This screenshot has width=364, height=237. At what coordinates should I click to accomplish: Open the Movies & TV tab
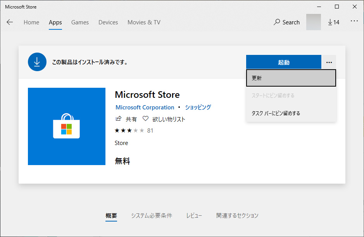click(144, 22)
